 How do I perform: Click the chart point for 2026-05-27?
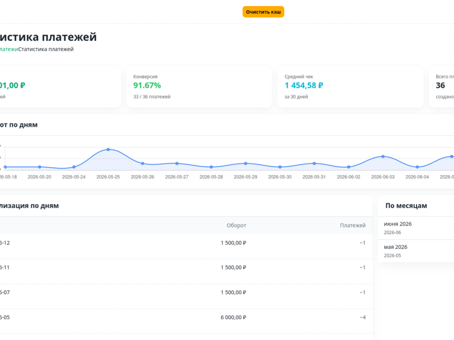coord(177,163)
